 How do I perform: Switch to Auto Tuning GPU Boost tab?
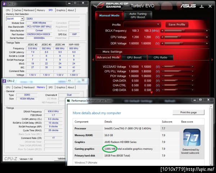click(138, 15)
